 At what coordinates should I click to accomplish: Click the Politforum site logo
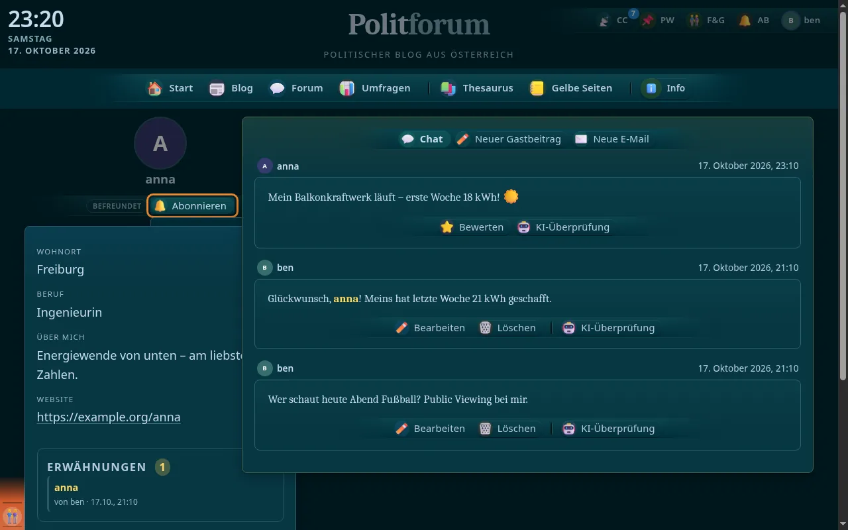(419, 25)
